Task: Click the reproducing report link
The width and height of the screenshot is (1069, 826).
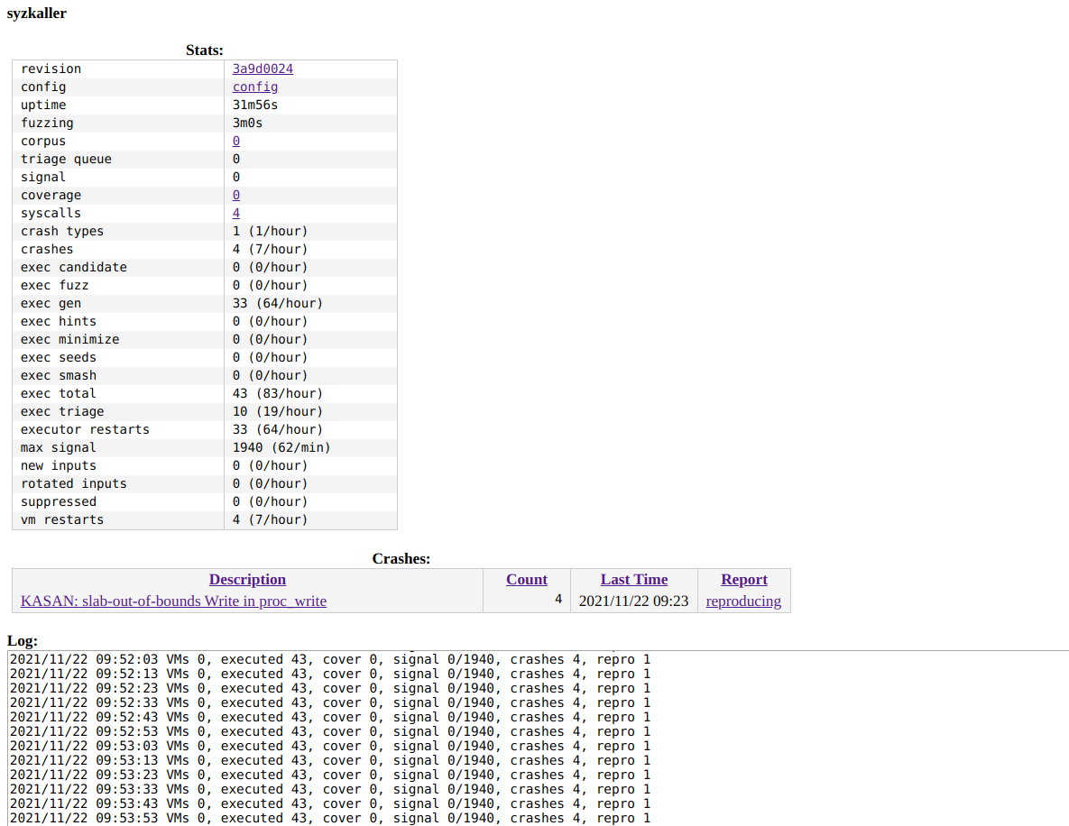Action: 743,601
